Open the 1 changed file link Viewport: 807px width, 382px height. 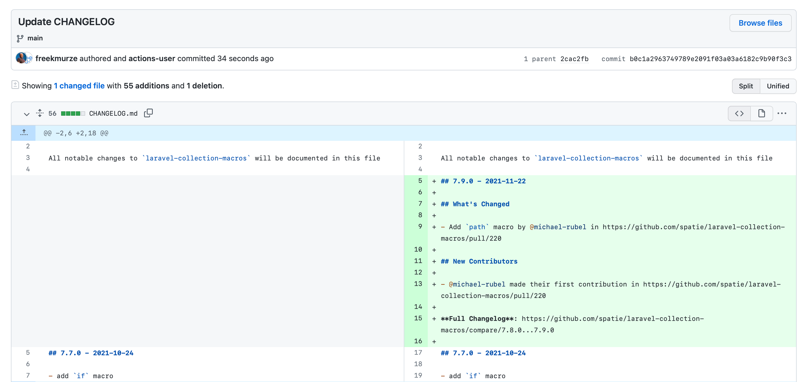click(x=79, y=86)
